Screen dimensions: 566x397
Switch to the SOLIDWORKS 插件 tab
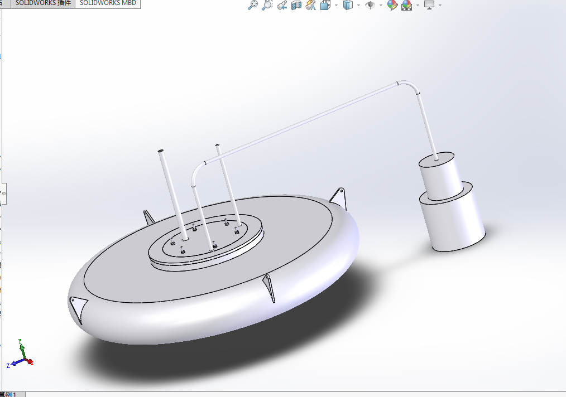pyautogui.click(x=43, y=3)
